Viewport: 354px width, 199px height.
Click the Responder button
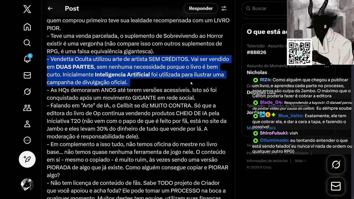click(x=201, y=9)
